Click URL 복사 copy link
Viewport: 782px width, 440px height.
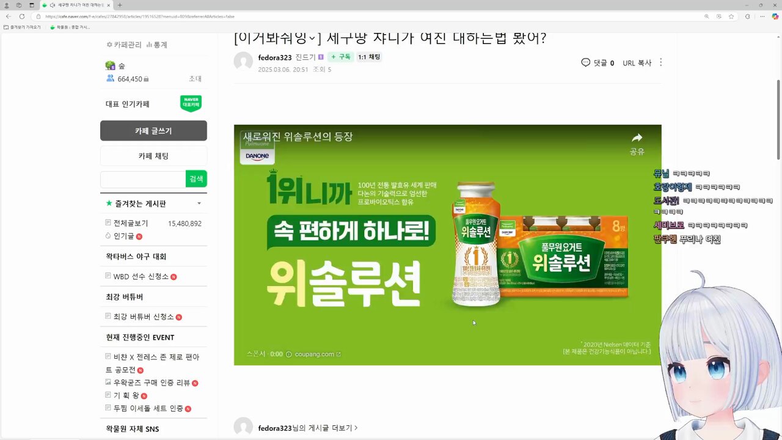pyautogui.click(x=637, y=63)
